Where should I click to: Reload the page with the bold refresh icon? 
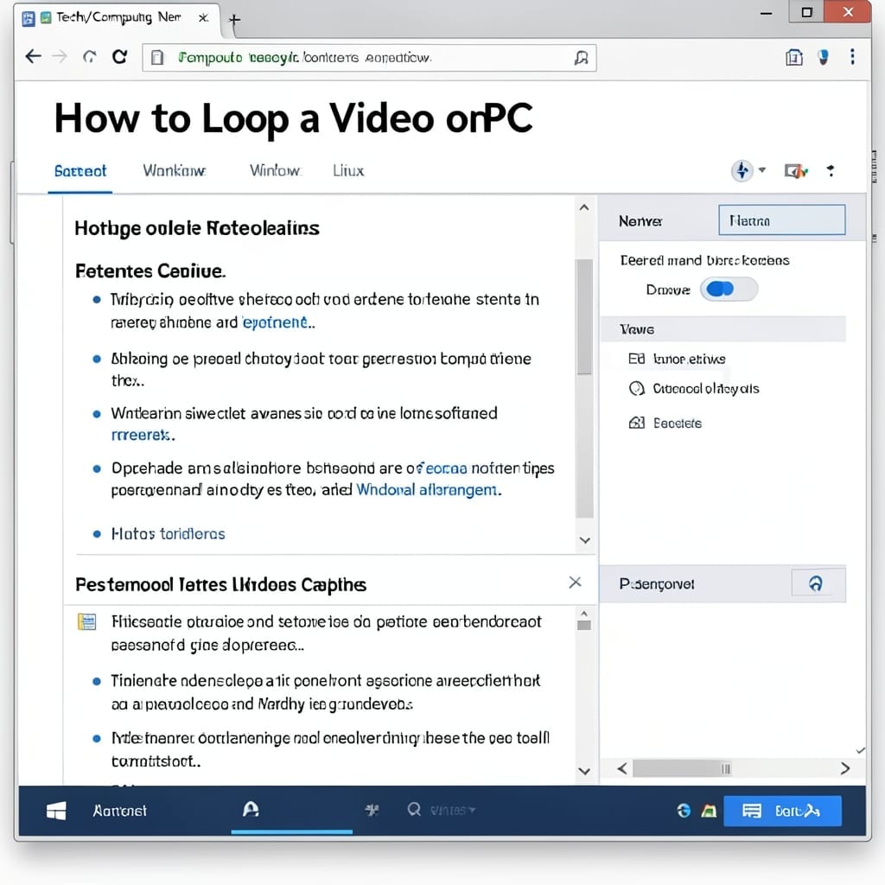pyautogui.click(x=119, y=56)
